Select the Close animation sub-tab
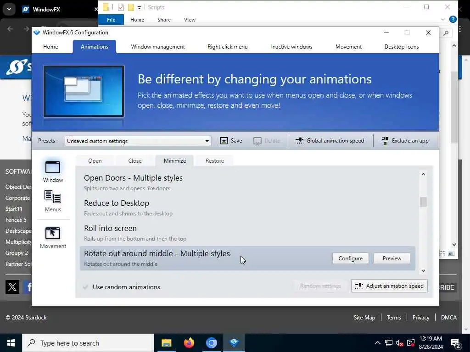The image size is (470, 352). point(134,161)
